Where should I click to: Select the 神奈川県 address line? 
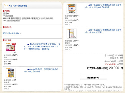click(28, 18)
